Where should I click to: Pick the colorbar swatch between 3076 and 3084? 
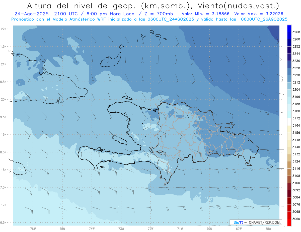289,201
